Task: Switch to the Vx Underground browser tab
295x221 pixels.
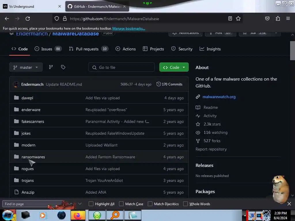Action: pos(32,6)
